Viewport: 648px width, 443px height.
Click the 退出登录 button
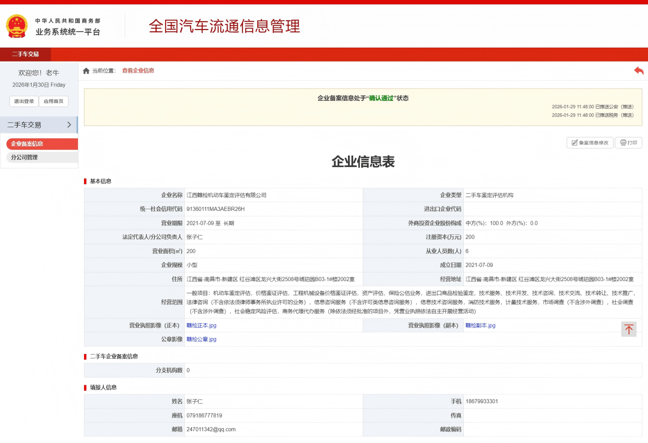point(24,101)
